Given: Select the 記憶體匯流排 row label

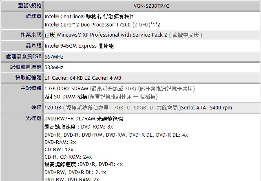Looking at the screenshot, I should coord(26,67).
